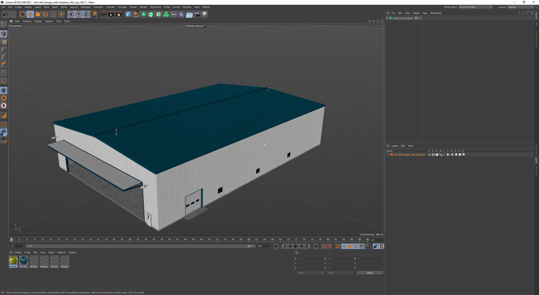
Task: Switch the coordinate system icon
Action: [94, 14]
